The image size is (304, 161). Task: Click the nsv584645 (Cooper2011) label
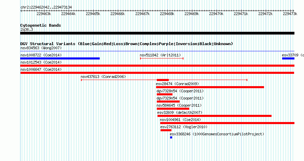(x=179, y=105)
